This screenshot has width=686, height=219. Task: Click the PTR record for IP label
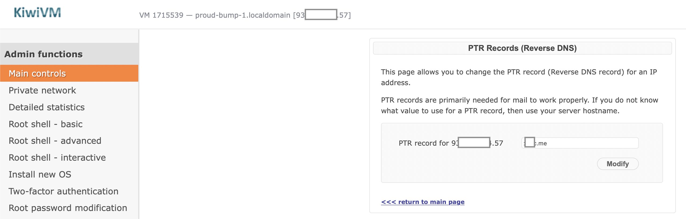pyautogui.click(x=451, y=143)
